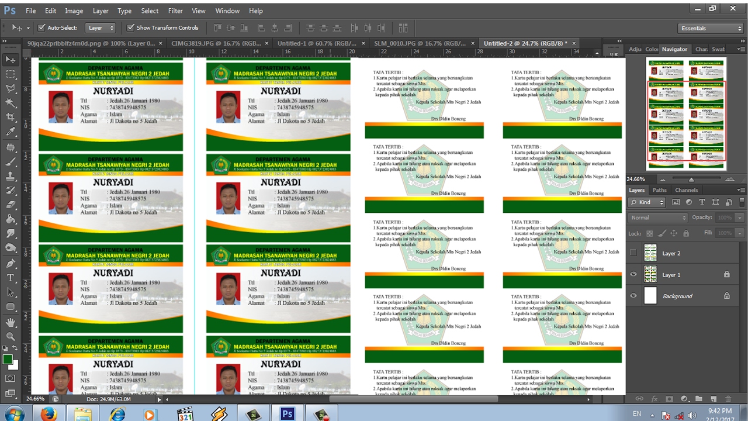Image resolution: width=748 pixels, height=421 pixels.
Task: Select the Crop tool
Action: pos(11,118)
